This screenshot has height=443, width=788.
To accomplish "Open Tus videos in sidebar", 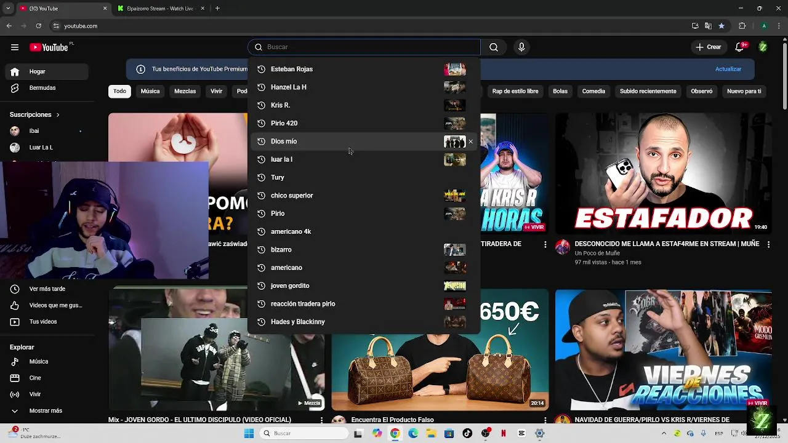I will tap(47, 322).
